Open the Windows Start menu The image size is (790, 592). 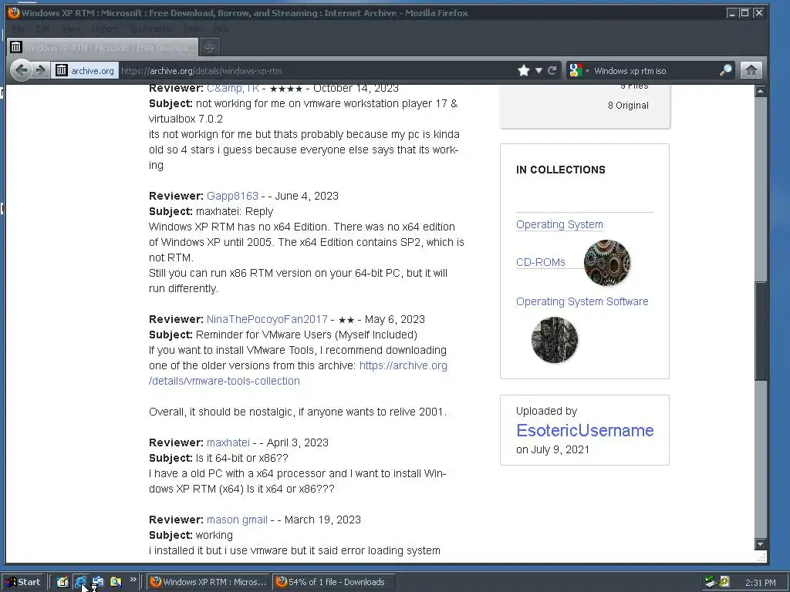[24, 582]
